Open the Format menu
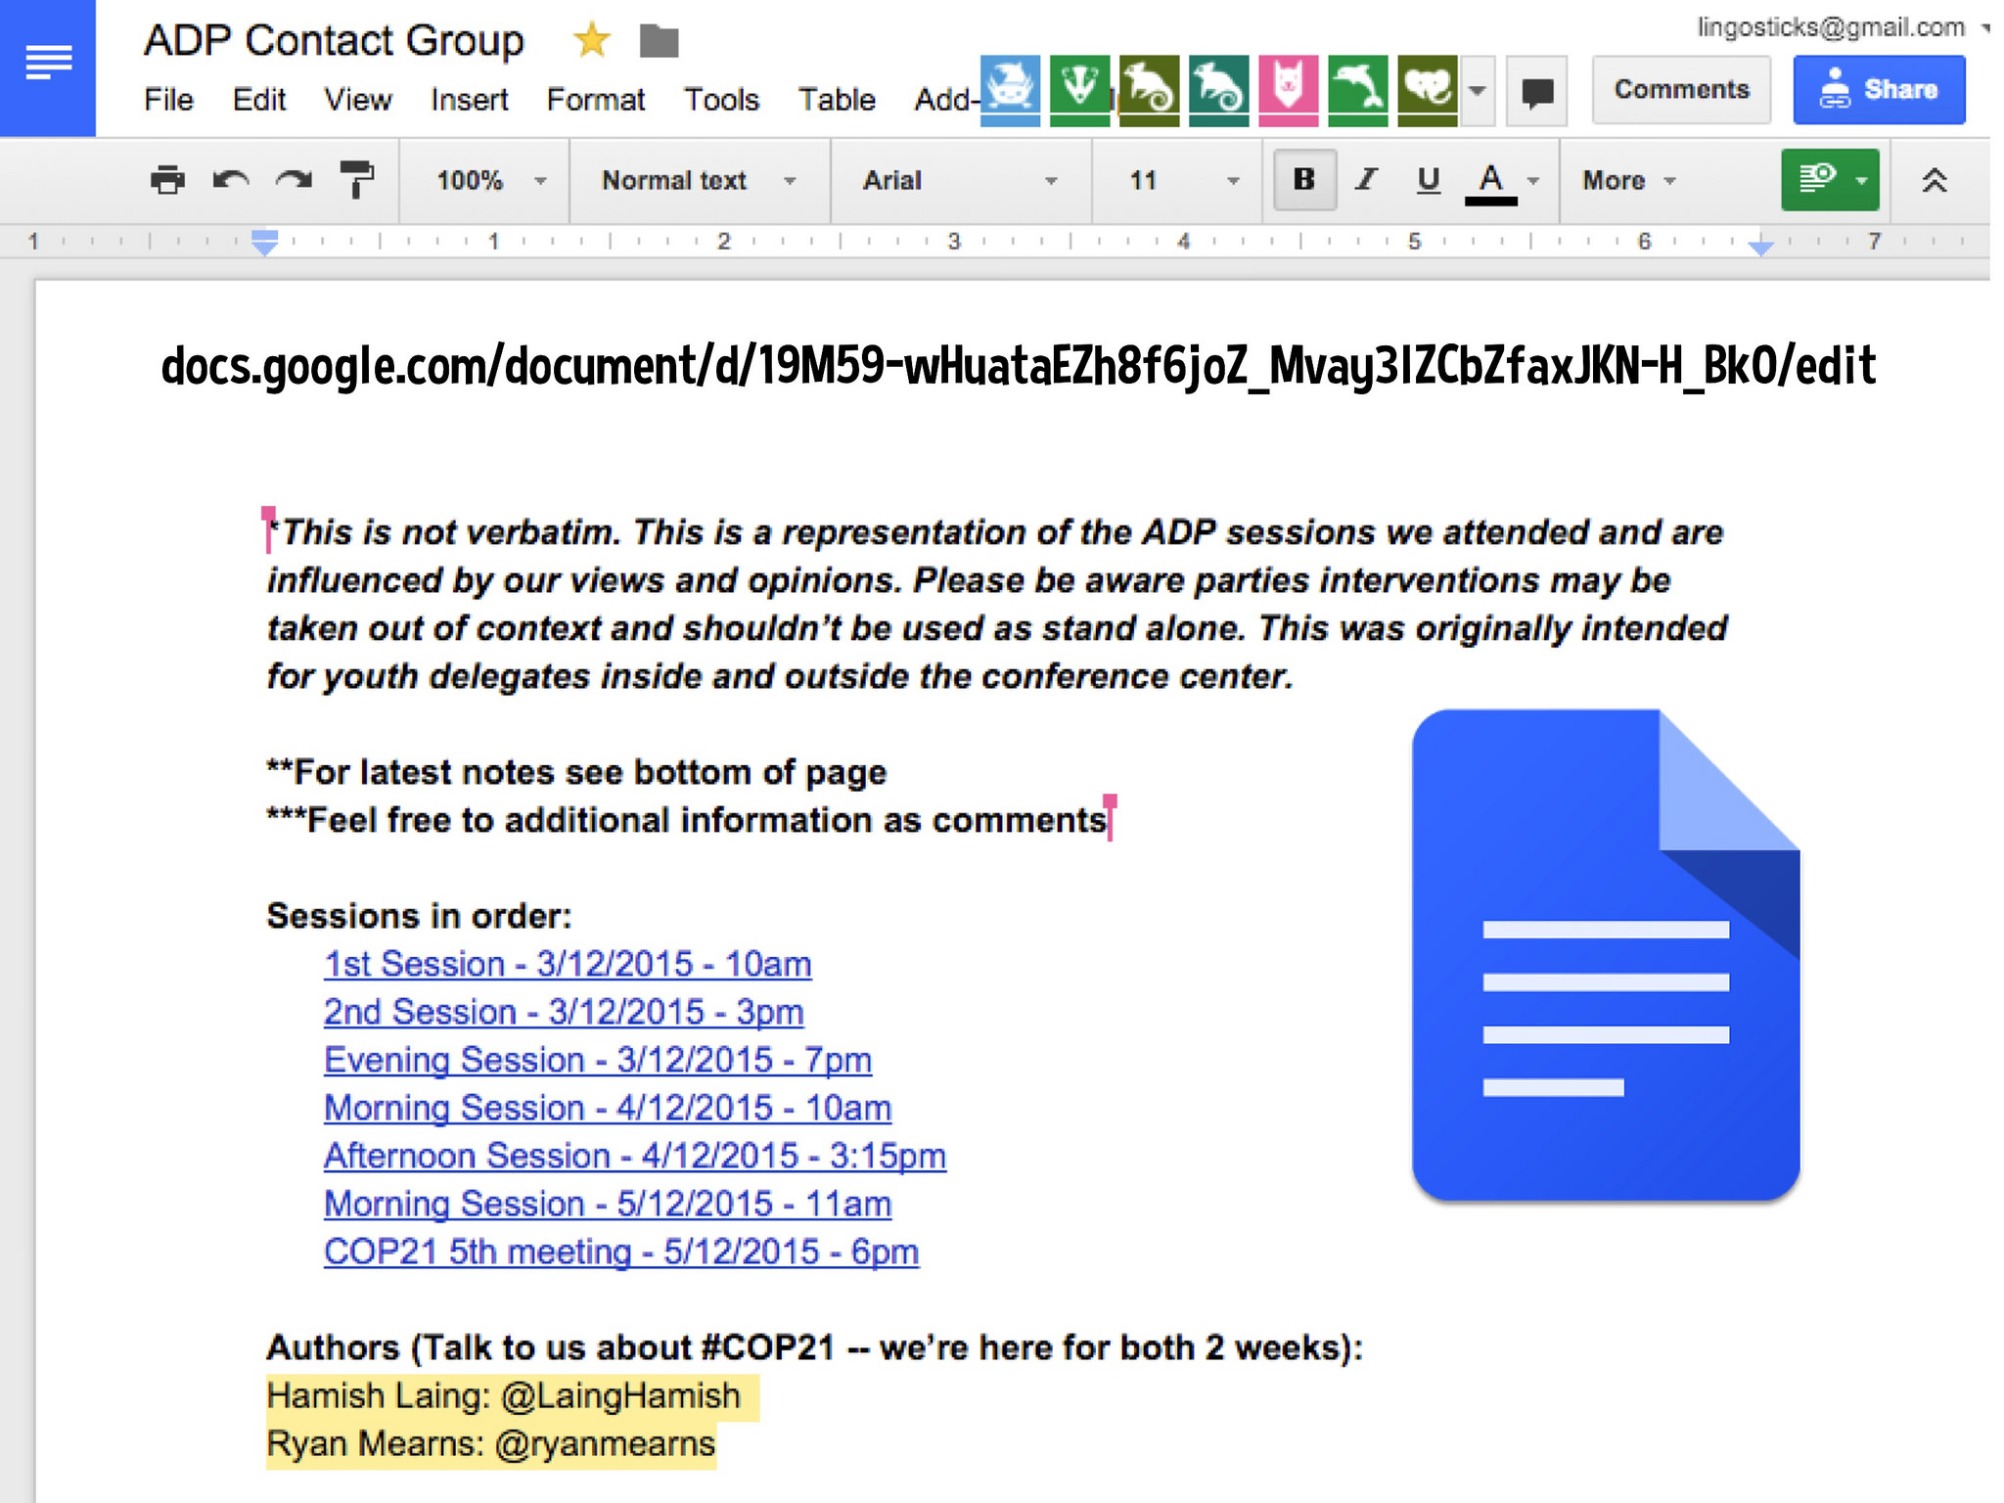This screenshot has width=2004, height=1503. [595, 100]
